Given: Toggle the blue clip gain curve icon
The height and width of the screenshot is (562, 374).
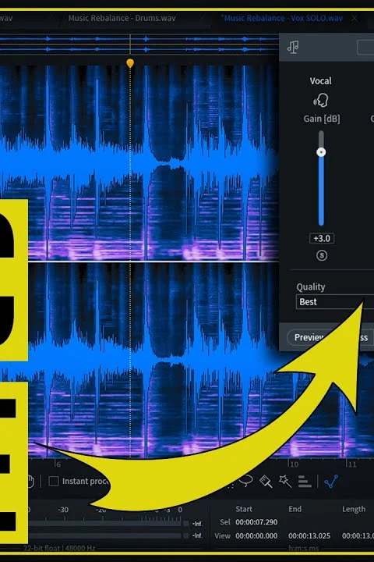Looking at the screenshot, I should coord(331,482).
